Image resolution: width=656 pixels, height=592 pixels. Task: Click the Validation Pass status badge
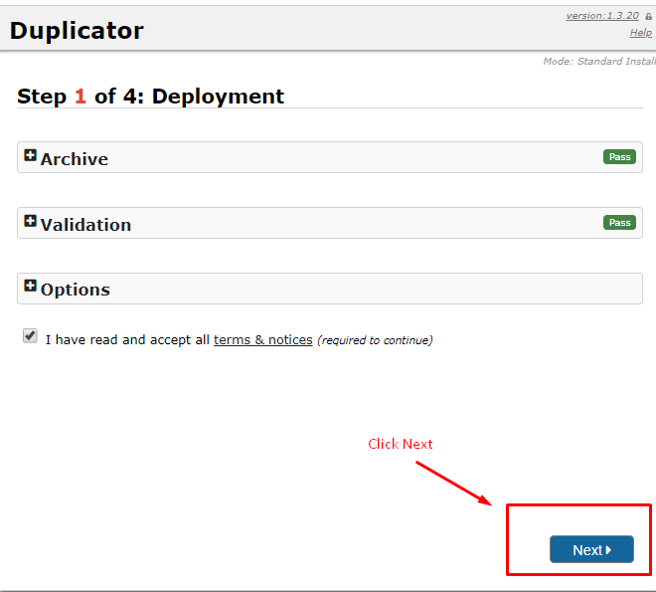(x=619, y=223)
